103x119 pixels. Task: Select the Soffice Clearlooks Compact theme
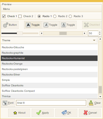tap(49, 91)
